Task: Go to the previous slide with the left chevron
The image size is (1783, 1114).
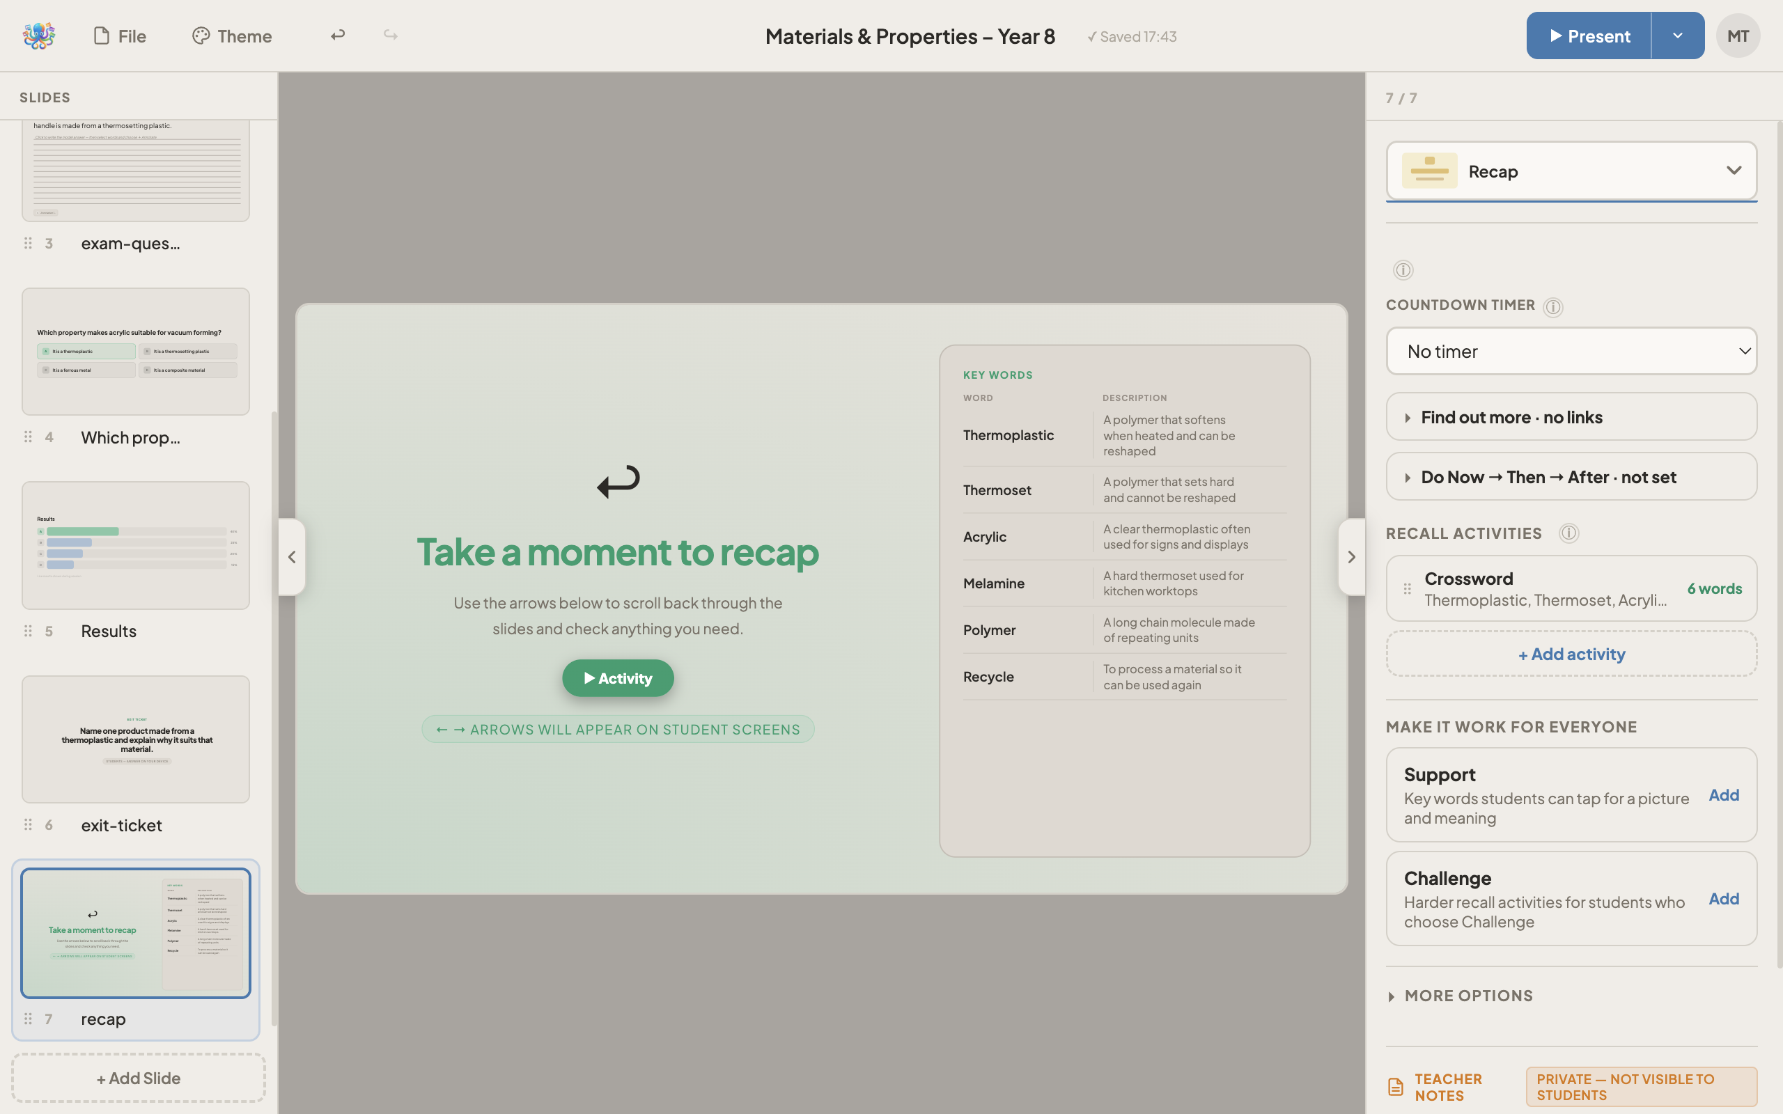Action: [x=292, y=557]
